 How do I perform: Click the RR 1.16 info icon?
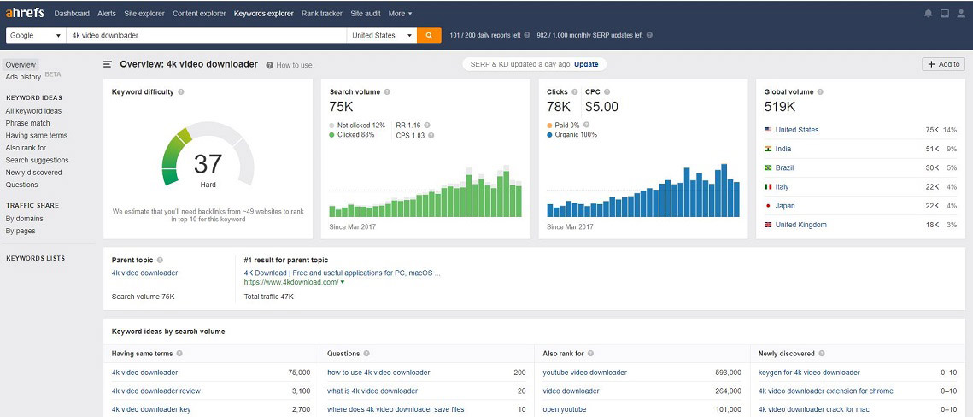(x=427, y=126)
